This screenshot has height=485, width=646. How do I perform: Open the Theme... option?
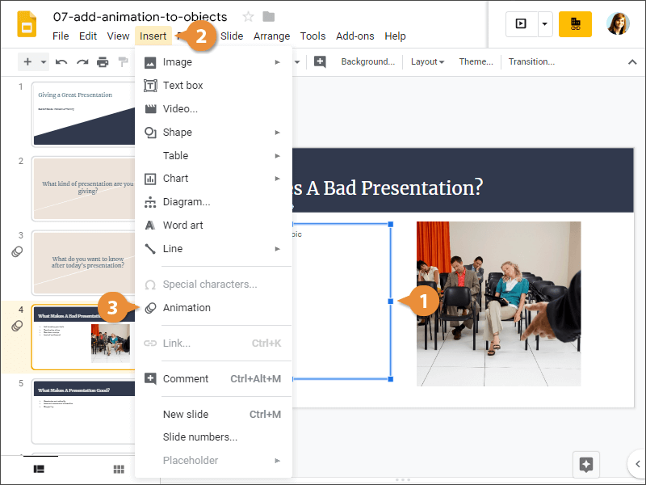coord(476,61)
